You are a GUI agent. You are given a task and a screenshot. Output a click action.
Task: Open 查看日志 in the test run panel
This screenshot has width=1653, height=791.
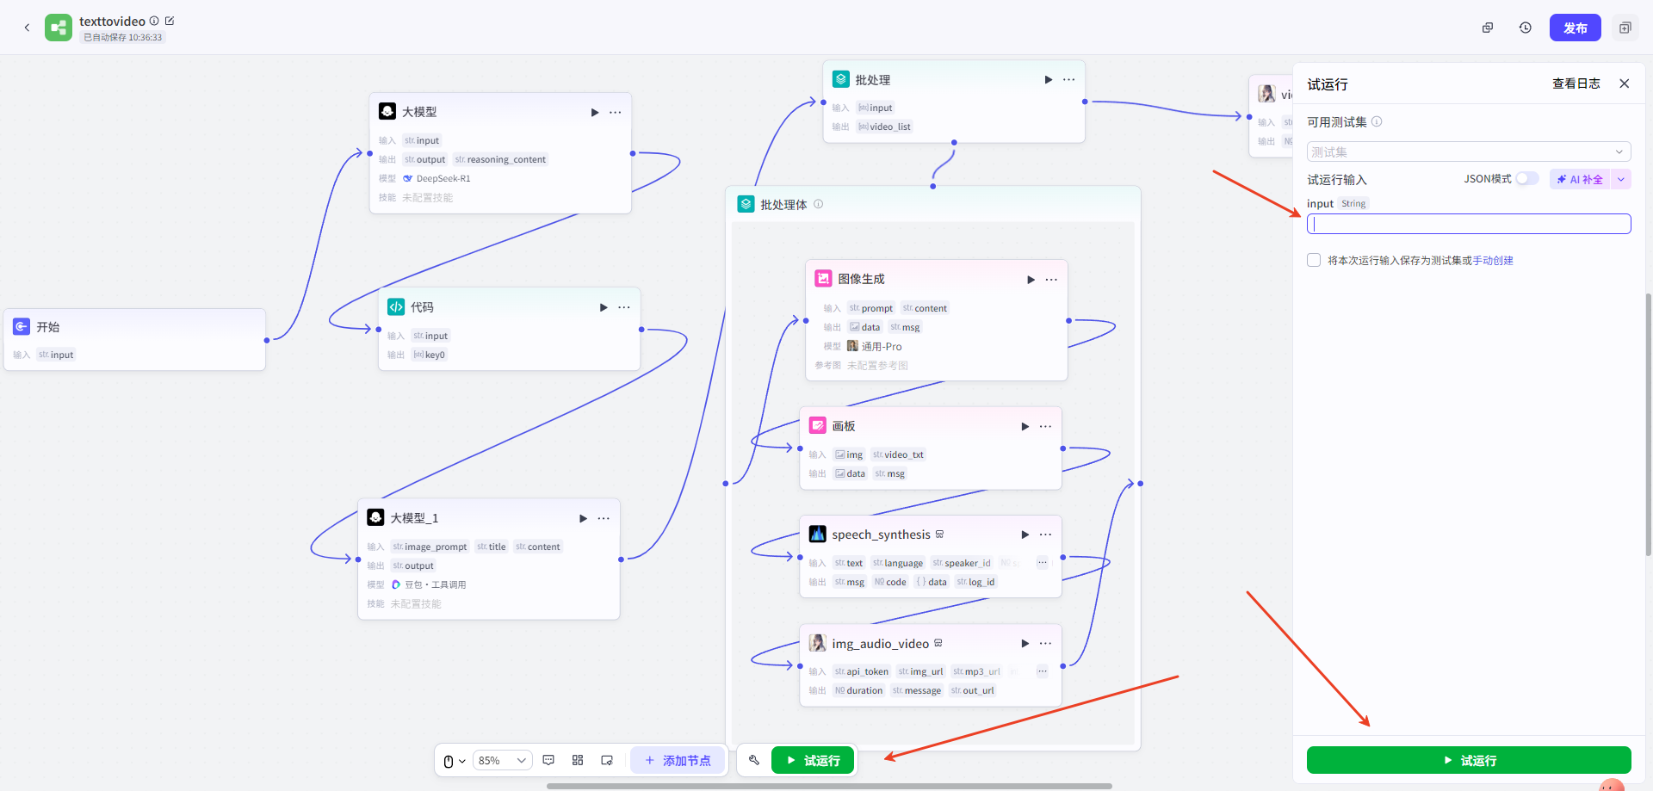[x=1576, y=83]
